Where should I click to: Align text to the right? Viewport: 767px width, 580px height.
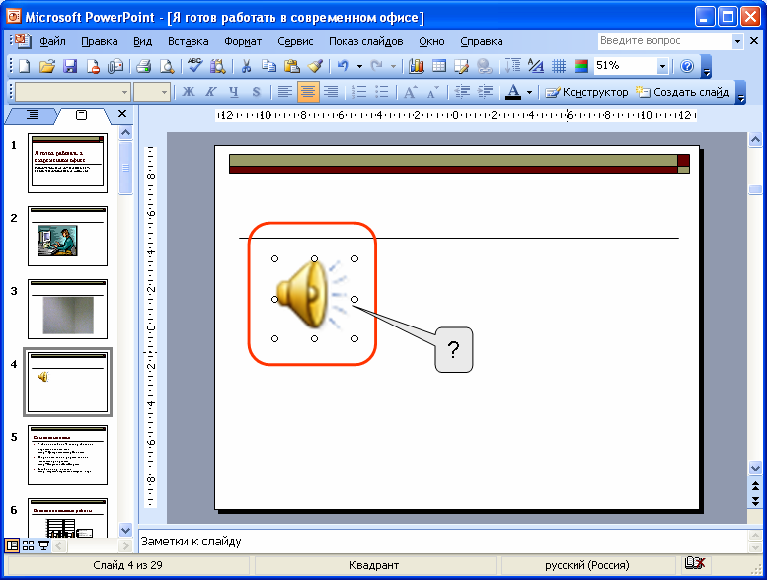click(x=331, y=92)
